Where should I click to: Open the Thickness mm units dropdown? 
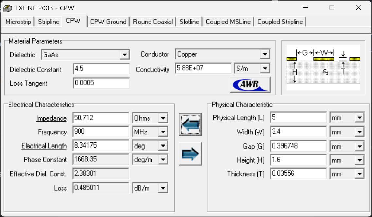360,174
